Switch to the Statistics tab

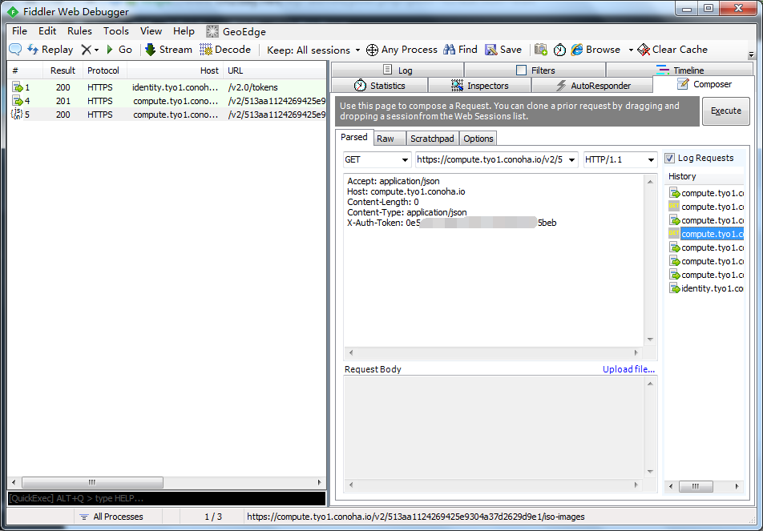(x=380, y=86)
